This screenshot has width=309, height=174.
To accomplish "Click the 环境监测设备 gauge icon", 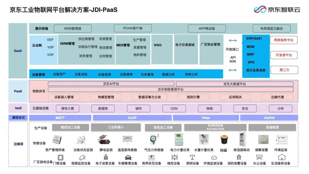I will [214, 158].
